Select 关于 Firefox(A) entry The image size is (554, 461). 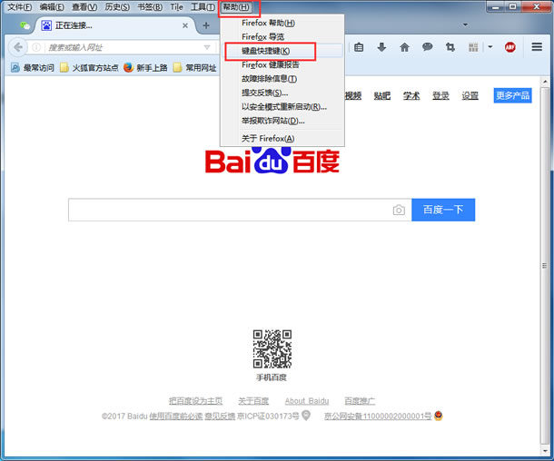pos(282,138)
